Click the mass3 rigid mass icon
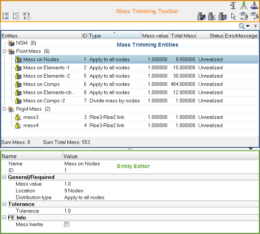 18,117
